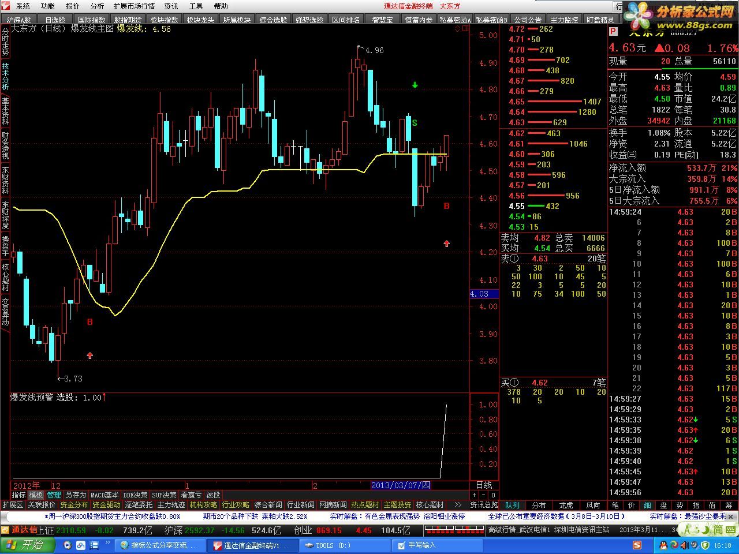
Task: Open 主力轨迹 info tab
Action: click(171, 505)
